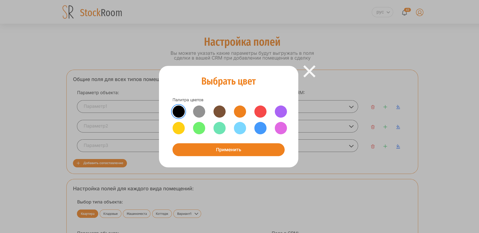Click the Параметр3 input field
479x233 pixels.
coord(118,146)
